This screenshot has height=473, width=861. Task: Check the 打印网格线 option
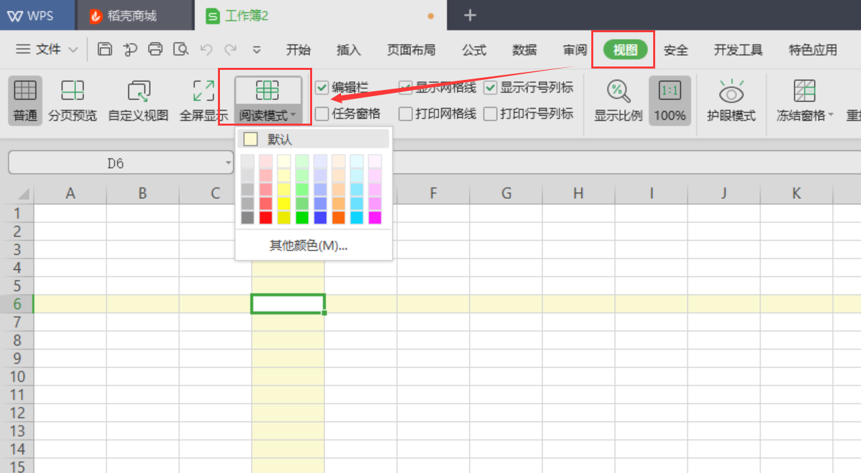pyautogui.click(x=406, y=113)
